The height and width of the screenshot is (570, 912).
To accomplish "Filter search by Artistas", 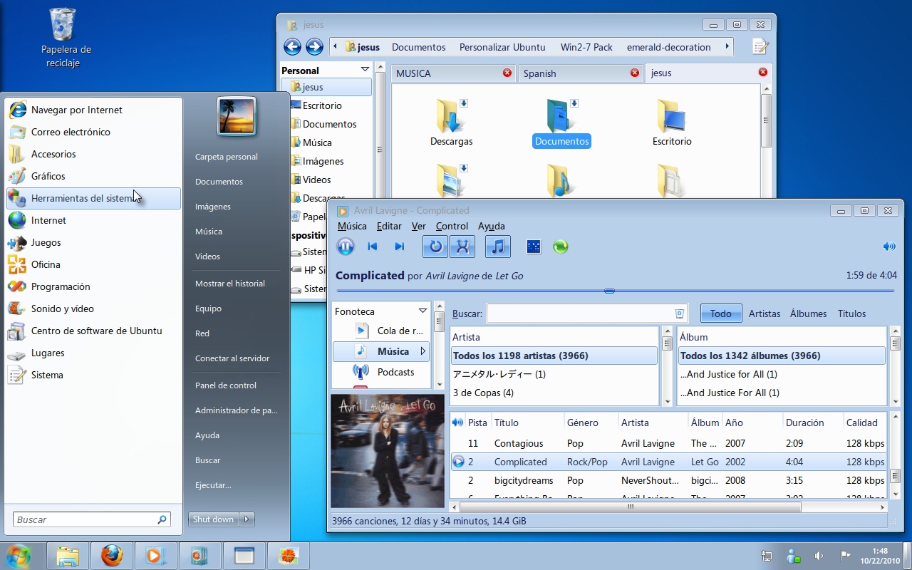I will tap(765, 313).
